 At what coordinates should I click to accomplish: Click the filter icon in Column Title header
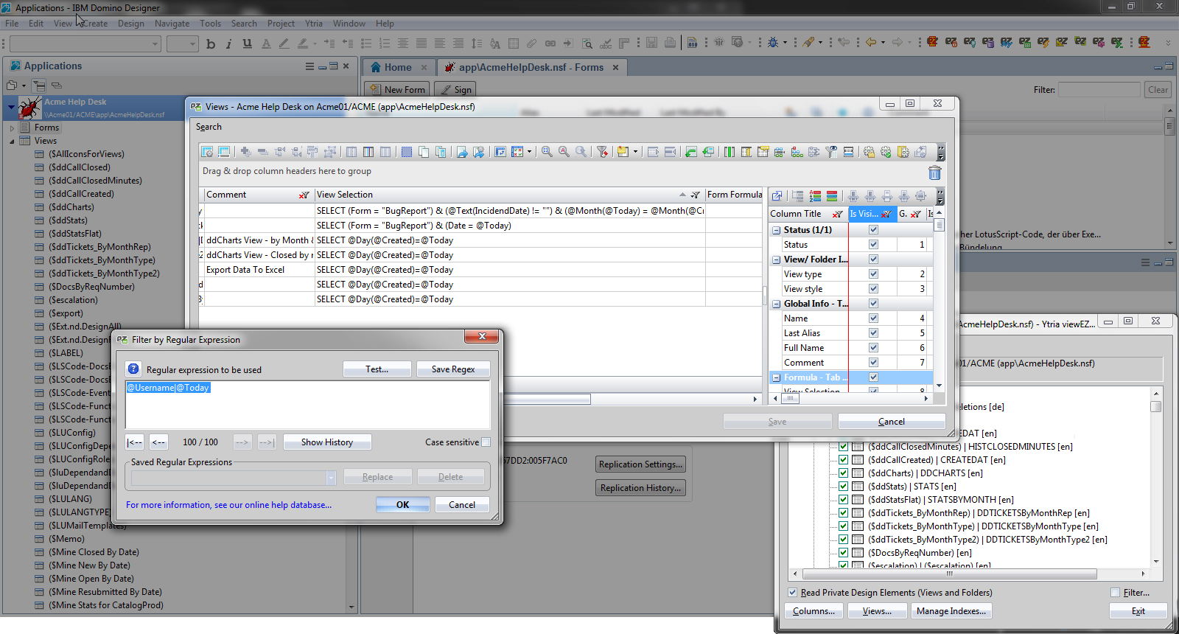tap(837, 215)
